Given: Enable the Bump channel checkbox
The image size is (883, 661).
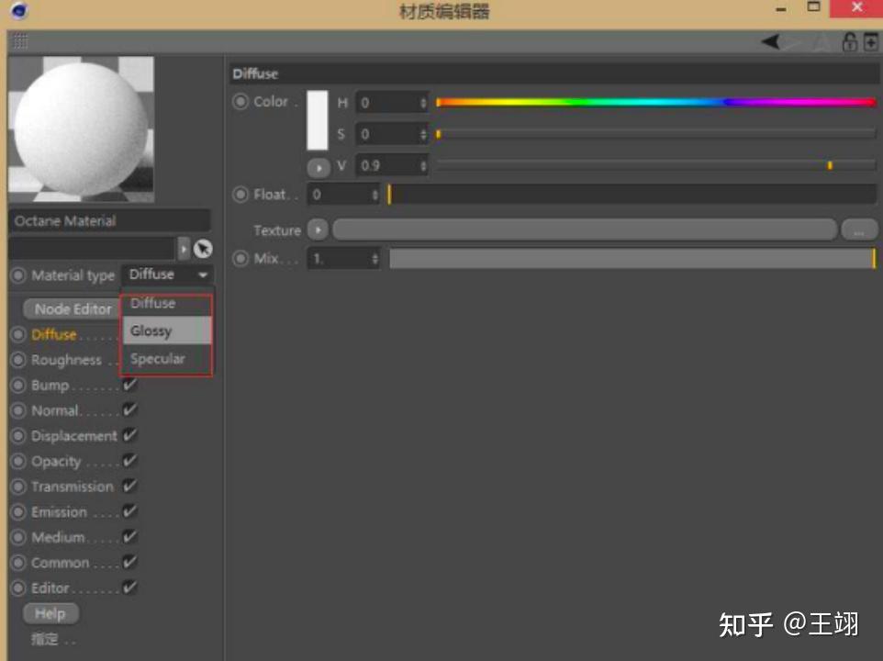Looking at the screenshot, I should pyautogui.click(x=129, y=385).
